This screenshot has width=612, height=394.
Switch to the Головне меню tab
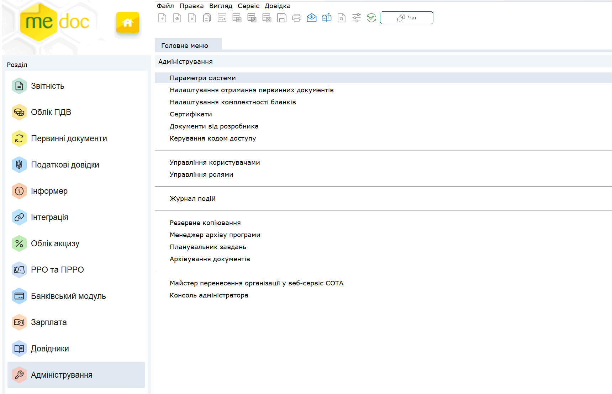coord(185,46)
